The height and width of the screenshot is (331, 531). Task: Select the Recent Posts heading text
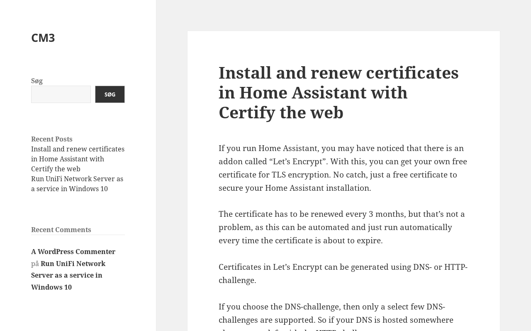[52, 139]
